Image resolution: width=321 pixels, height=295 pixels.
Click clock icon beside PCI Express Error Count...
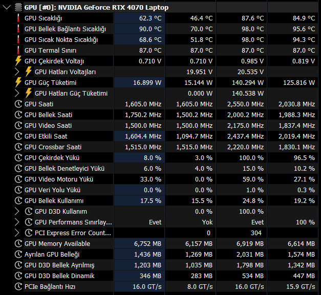[29, 233]
